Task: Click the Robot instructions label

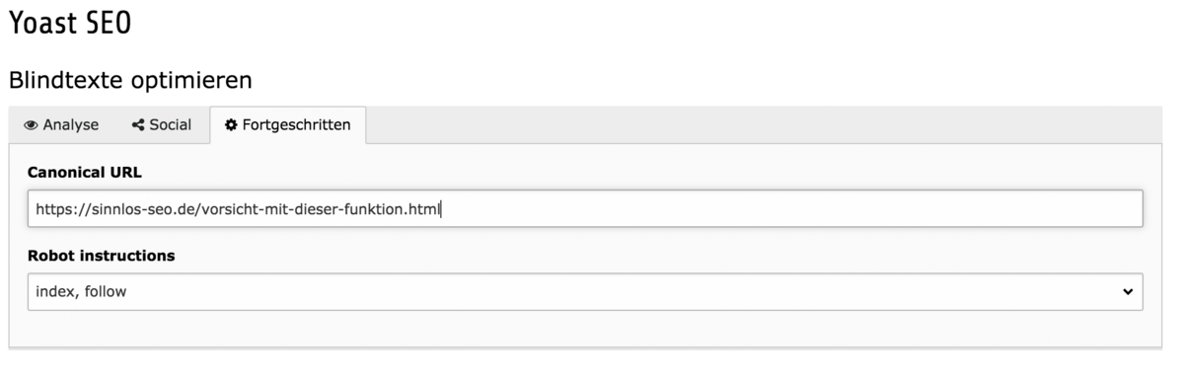Action: [102, 256]
